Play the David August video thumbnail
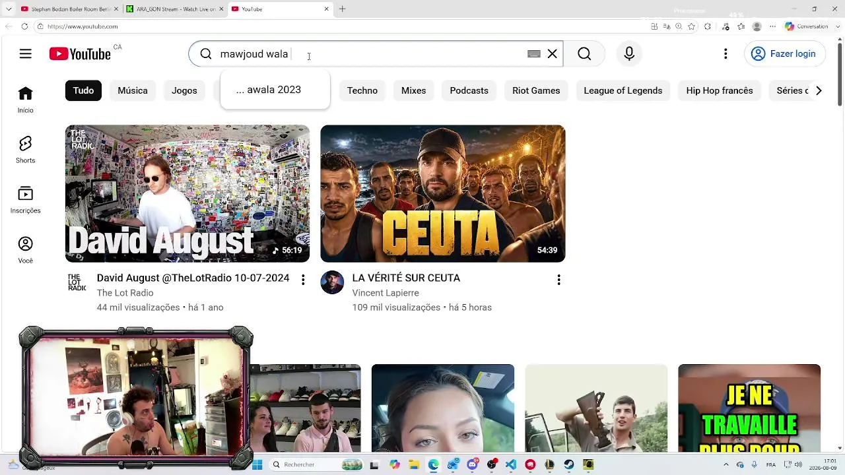 click(x=187, y=193)
